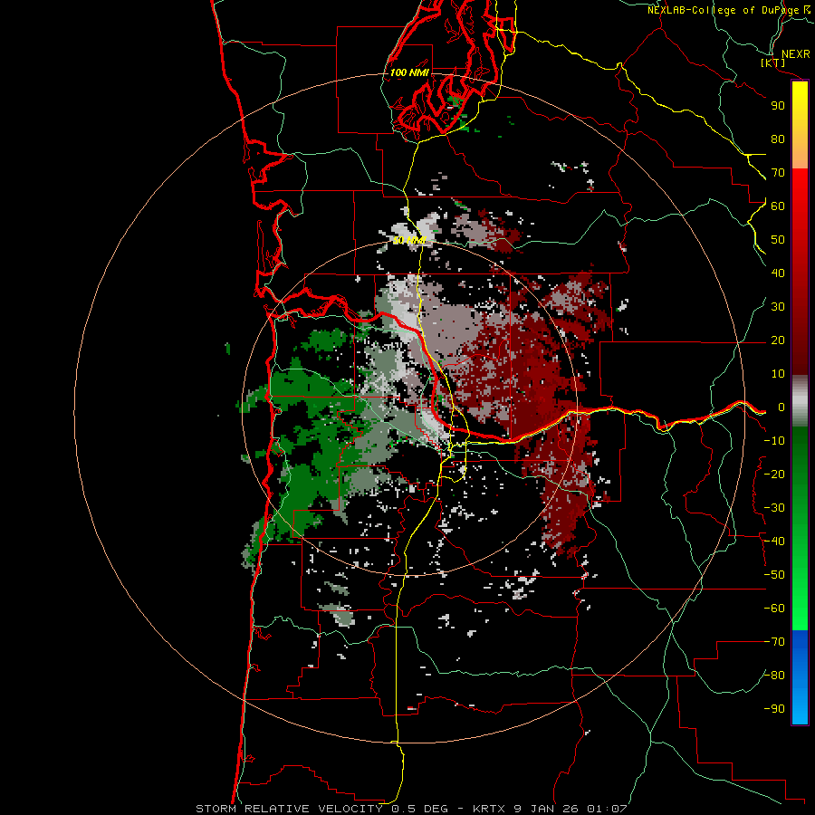Click the 40 value on velocity scale
815x815 pixels.
778,273
